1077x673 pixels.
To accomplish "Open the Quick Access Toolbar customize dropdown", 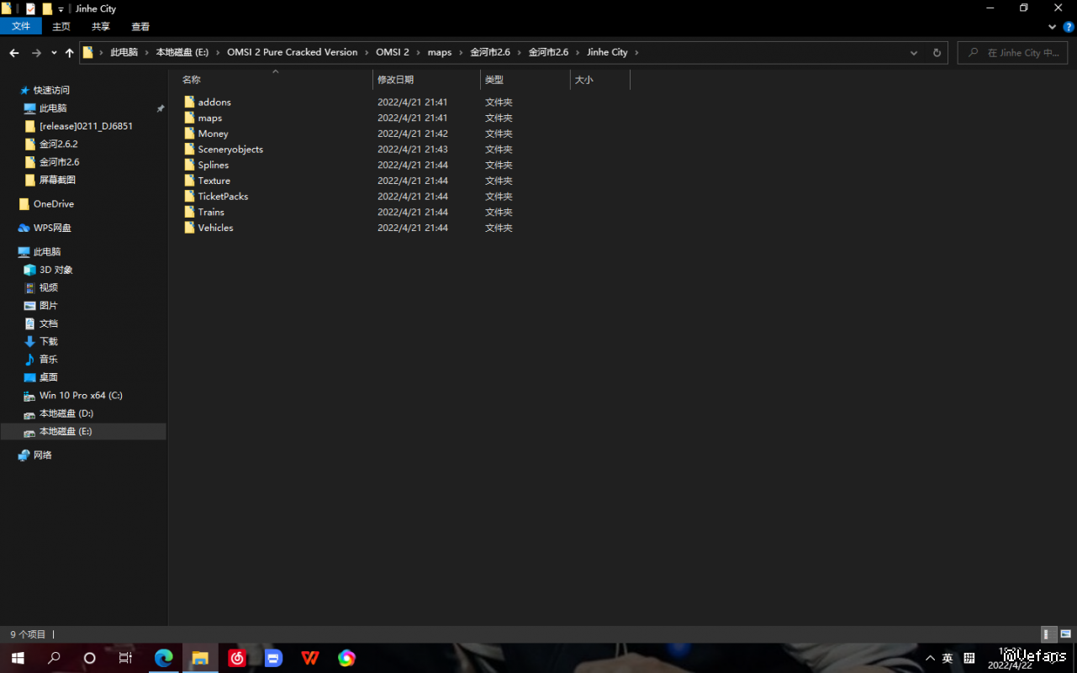I will pos(61,9).
